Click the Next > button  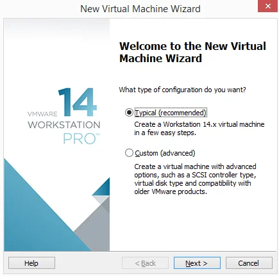[x=197, y=263]
